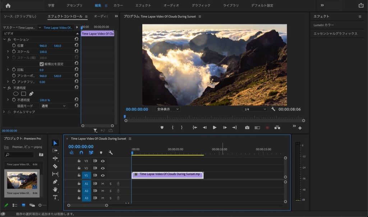Open master clip dropdown arrow
Viewport: 368px width, 217px height.
pos(40,27)
